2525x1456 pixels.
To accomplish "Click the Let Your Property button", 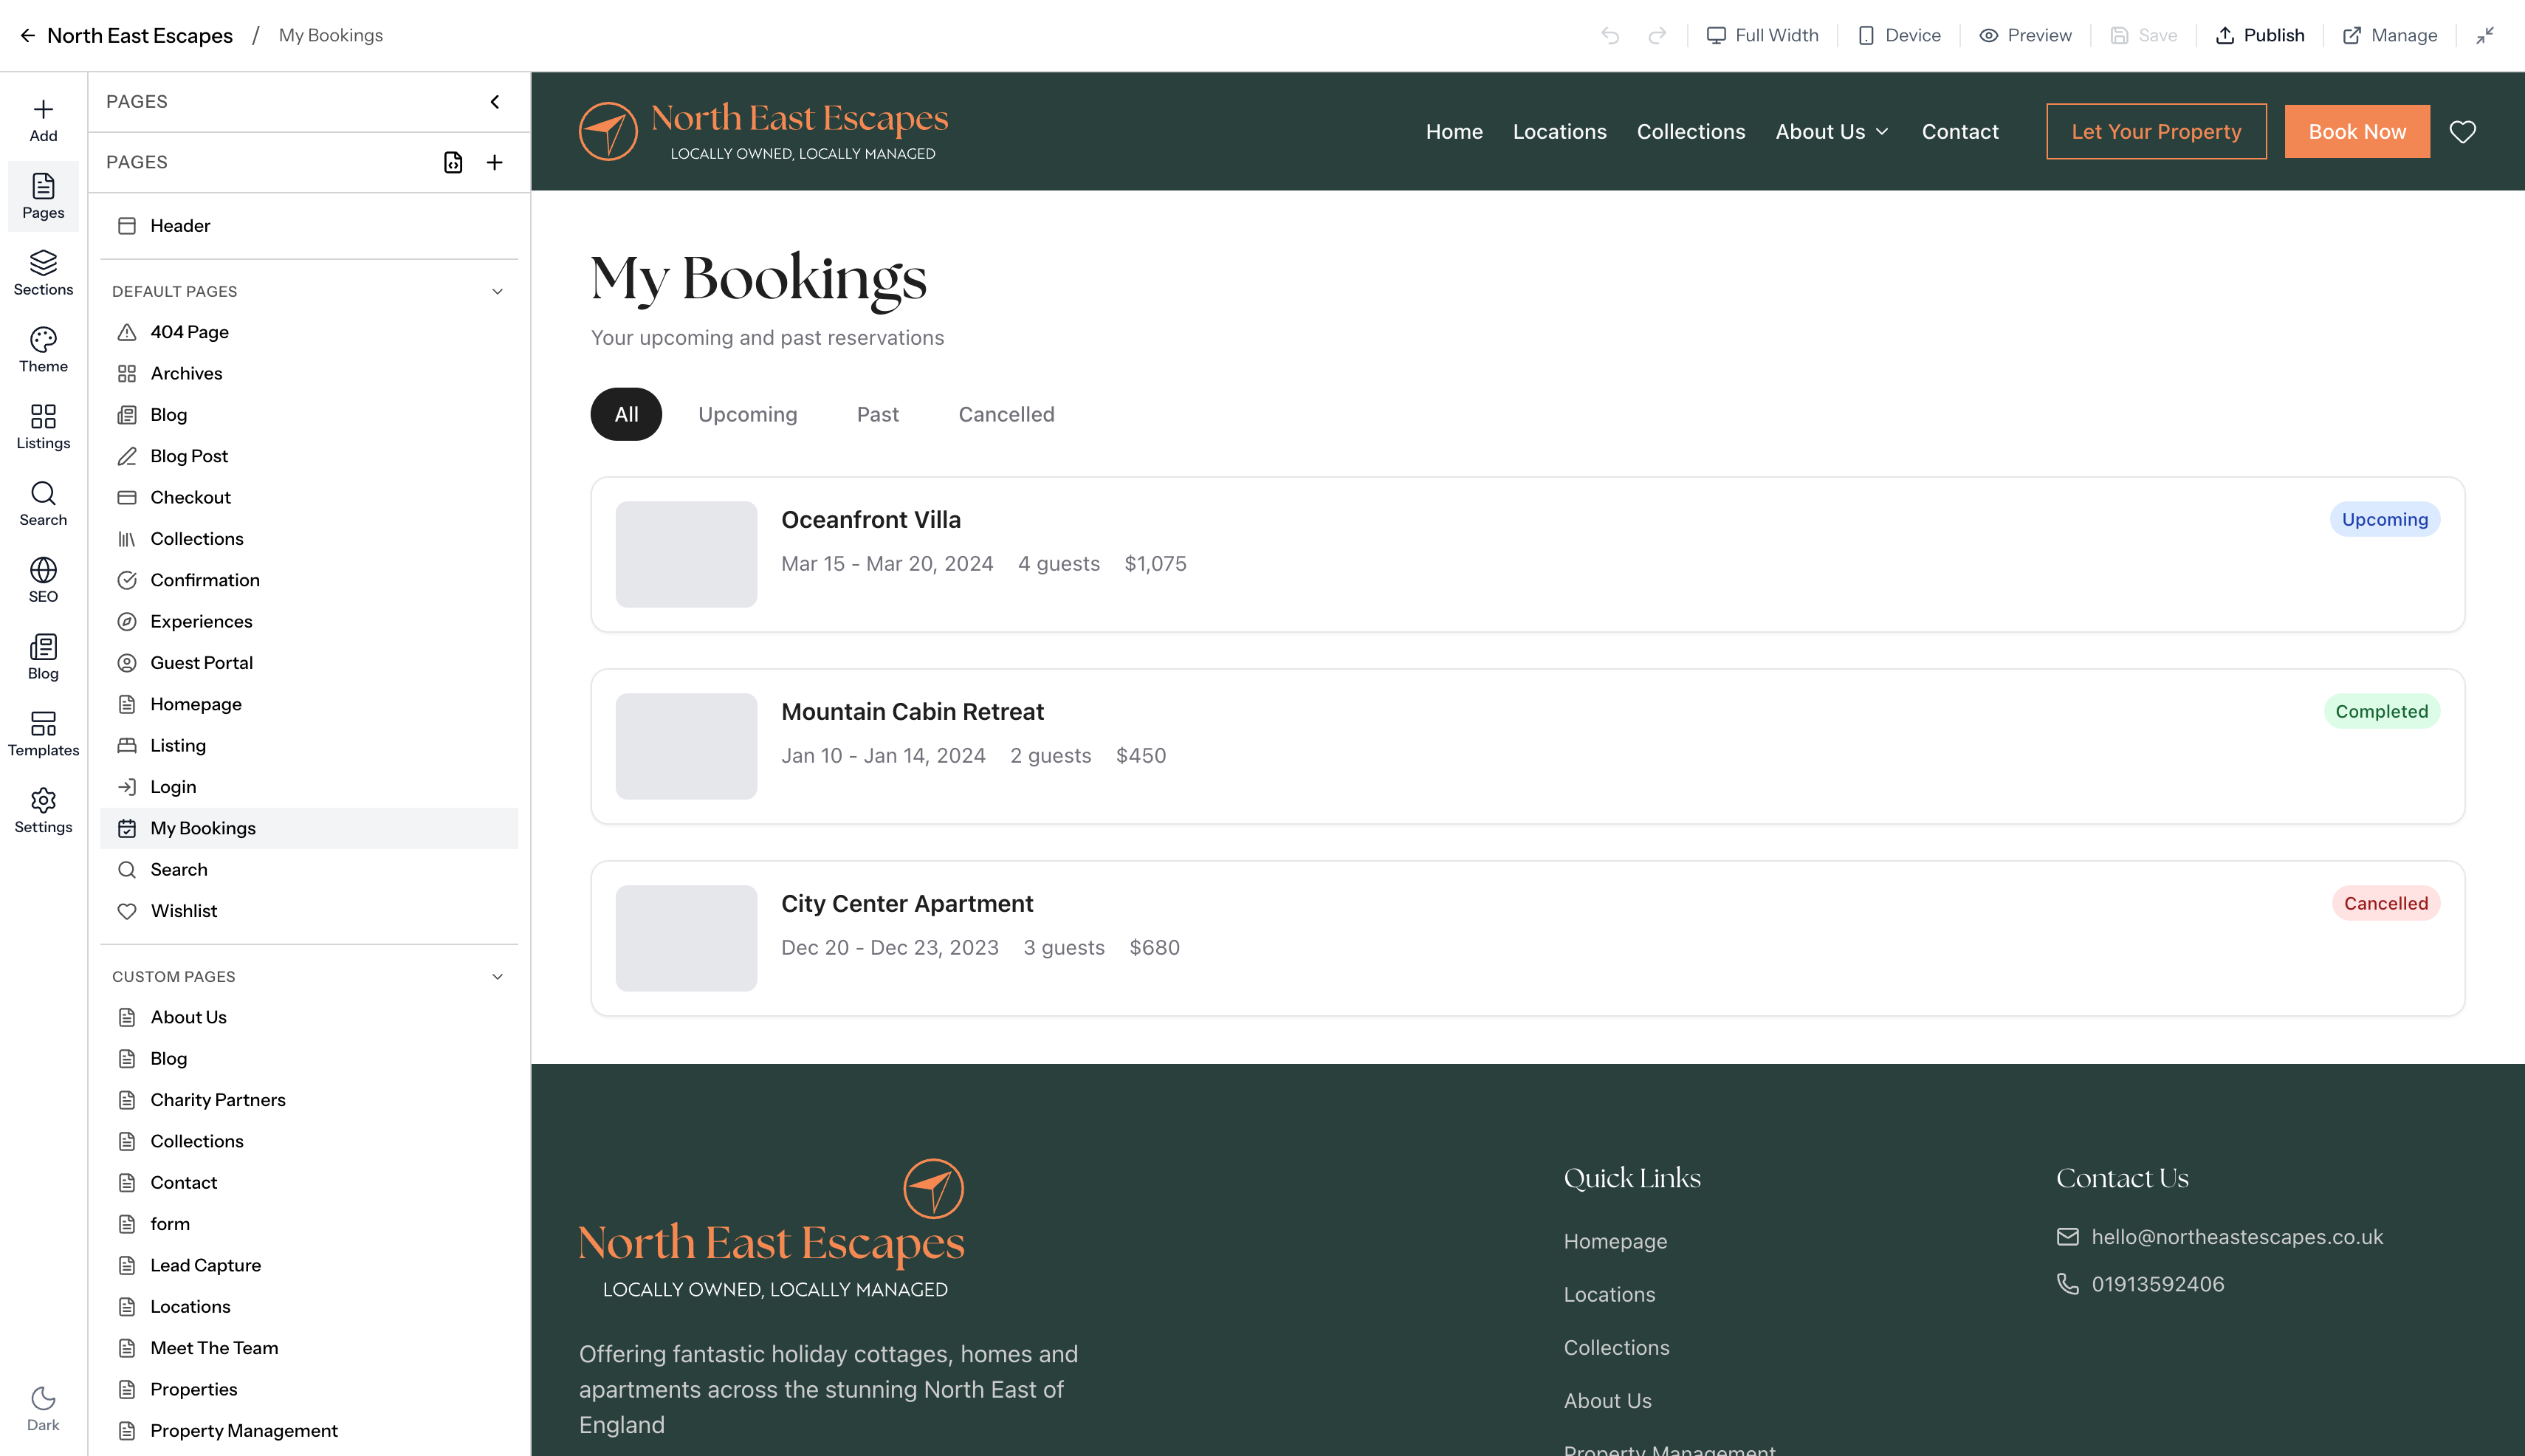I will [x=2155, y=131].
